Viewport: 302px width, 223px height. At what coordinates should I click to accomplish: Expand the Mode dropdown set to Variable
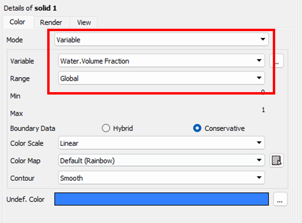tap(162, 39)
